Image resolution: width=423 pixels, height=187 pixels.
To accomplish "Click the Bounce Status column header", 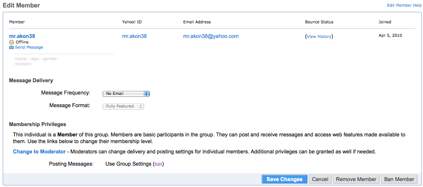I will 319,22.
